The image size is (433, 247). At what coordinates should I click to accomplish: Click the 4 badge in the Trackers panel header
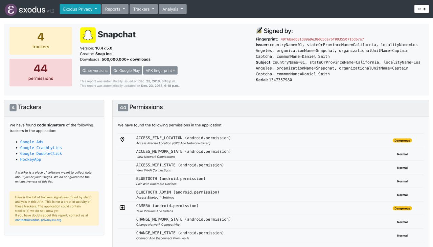pos(13,107)
